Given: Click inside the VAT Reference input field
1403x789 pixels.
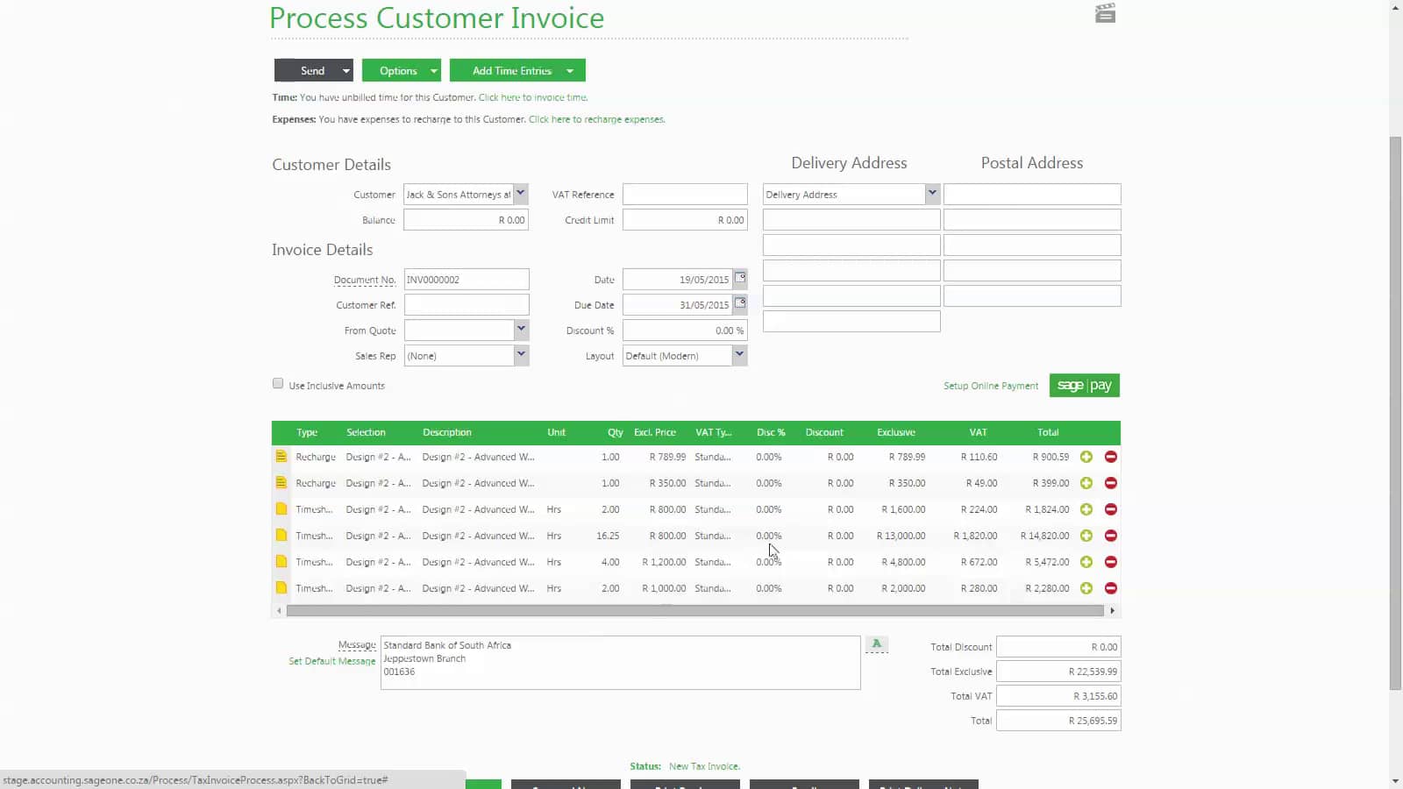Looking at the screenshot, I should pos(684,194).
